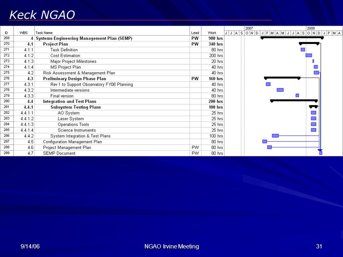343x257 pixels.
Task: Click the Integration and Test Plans summary bar
Action: 294,101
